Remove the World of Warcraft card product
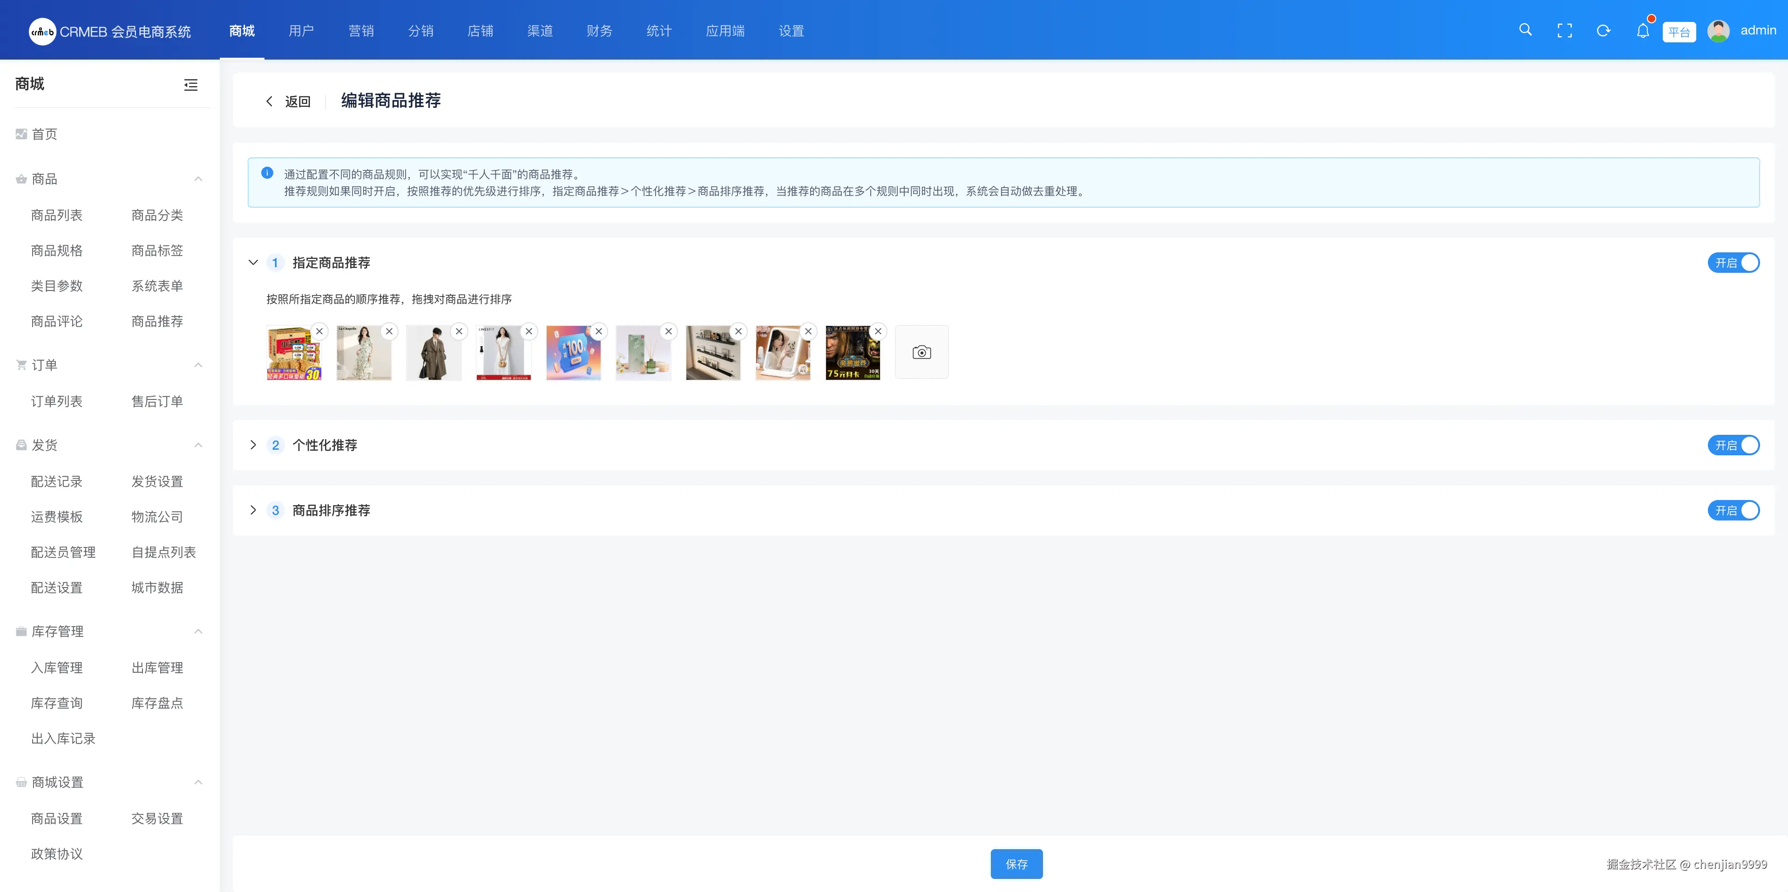 coord(878,331)
